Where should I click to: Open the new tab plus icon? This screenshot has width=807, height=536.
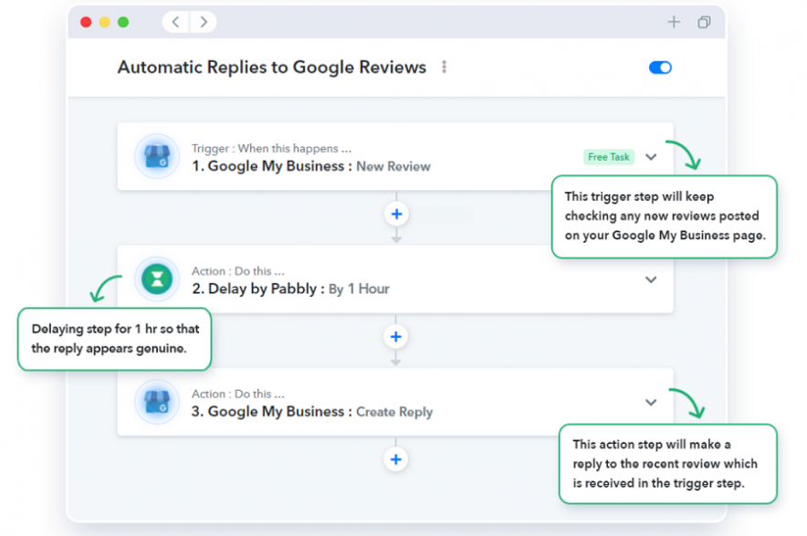pyautogui.click(x=674, y=21)
